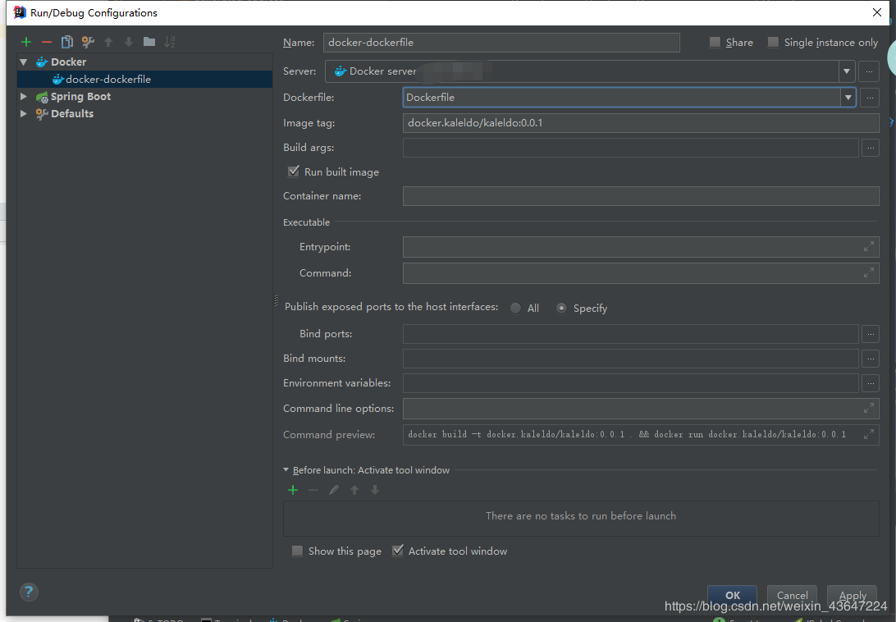Browse for Dockerfile with ellipsis button
The image size is (896, 622).
[870, 98]
